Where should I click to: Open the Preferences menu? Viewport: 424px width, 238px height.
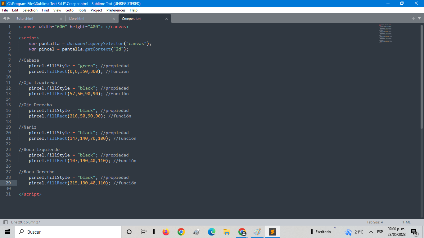(x=116, y=10)
